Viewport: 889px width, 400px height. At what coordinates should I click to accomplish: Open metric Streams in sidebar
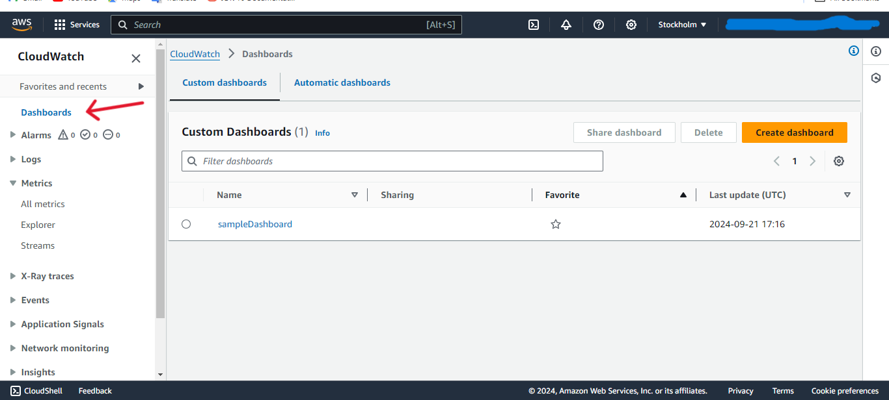38,245
